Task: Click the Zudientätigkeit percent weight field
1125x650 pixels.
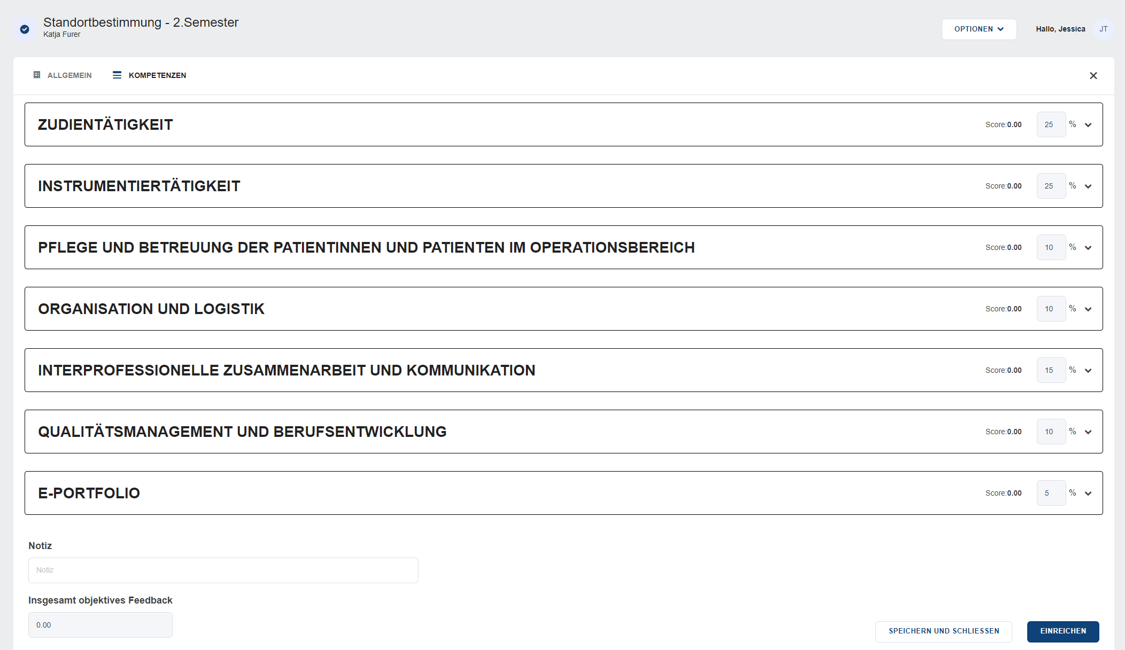Action: pyautogui.click(x=1051, y=124)
